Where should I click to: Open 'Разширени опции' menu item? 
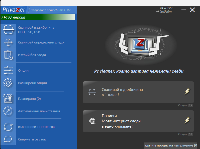32,83
